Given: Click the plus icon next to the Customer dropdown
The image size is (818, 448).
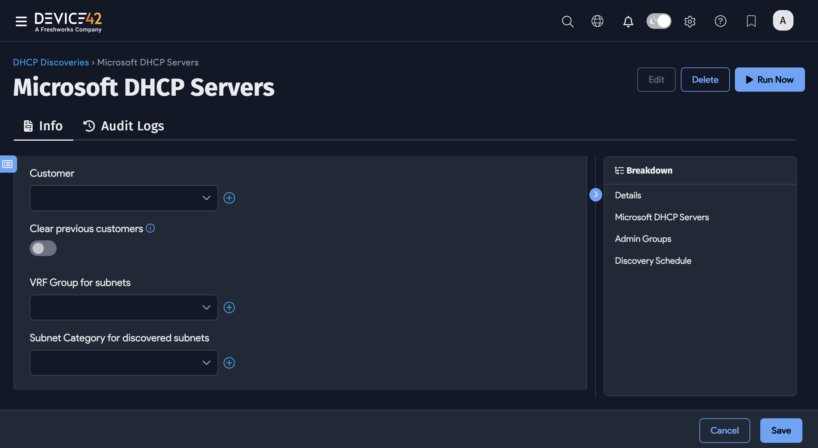Looking at the screenshot, I should [x=229, y=197].
